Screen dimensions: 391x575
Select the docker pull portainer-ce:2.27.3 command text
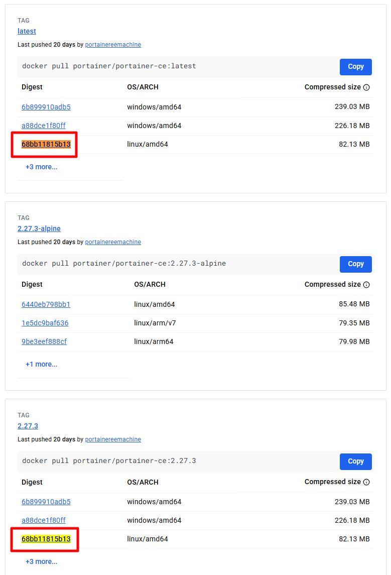click(109, 461)
